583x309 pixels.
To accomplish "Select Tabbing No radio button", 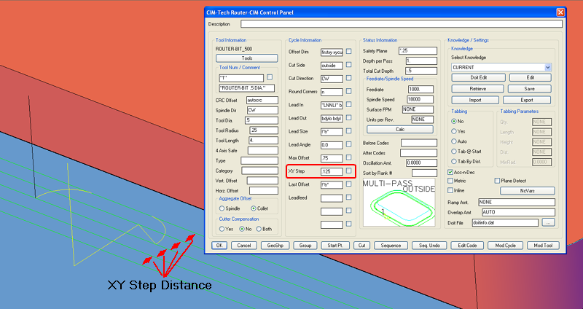I will tap(453, 121).
